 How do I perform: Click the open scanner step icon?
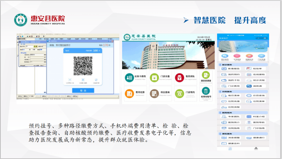pyautogui.click(x=70, y=80)
